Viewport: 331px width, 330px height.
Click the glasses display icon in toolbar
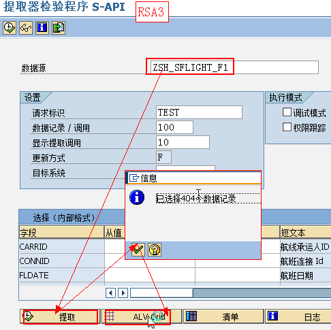point(26,28)
